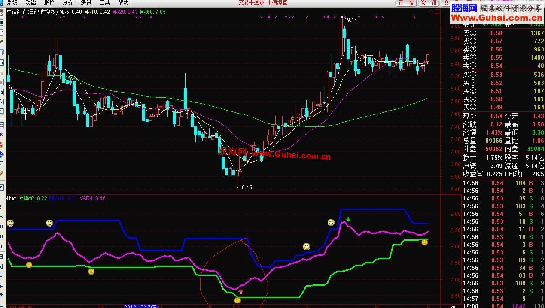545x308 pixels.
Task: Click the 9.14 high price marker
Action: pos(352,20)
